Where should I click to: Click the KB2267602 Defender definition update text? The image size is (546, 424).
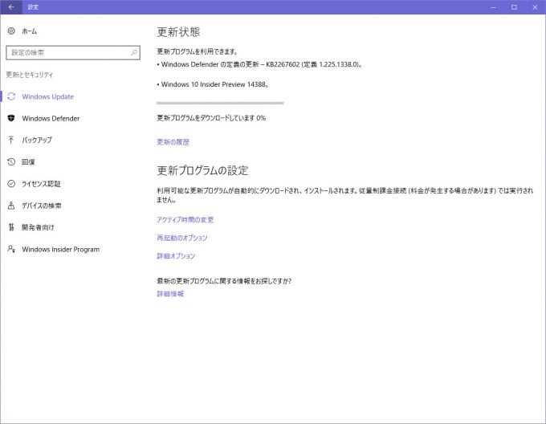coord(260,64)
